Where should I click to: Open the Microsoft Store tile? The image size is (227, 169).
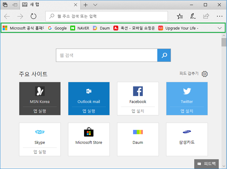[x=89, y=139]
